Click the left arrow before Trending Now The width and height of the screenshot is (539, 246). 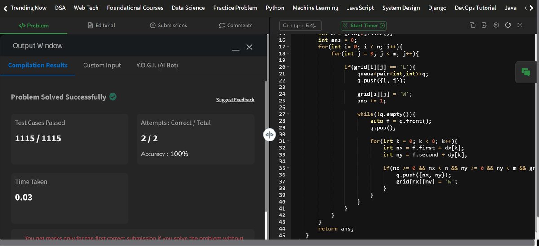click(5, 8)
